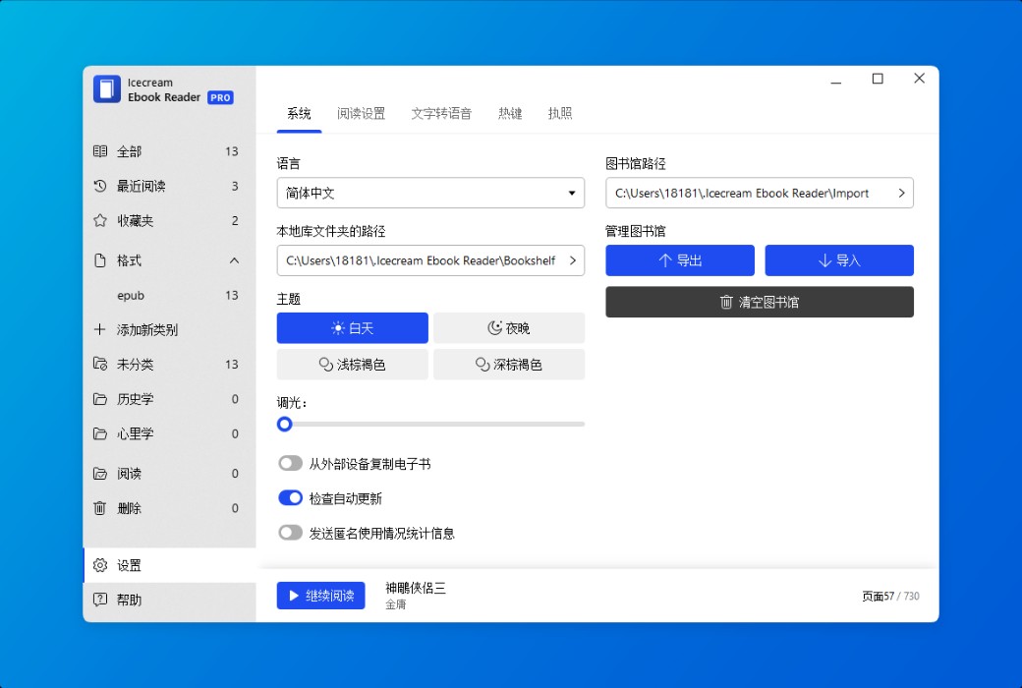1022x688 pixels.
Task: Enable 发送匿名使用情况统计信息
Action: (291, 532)
